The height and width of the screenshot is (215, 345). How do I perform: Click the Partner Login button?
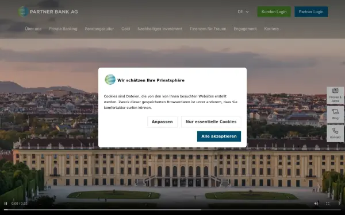[x=311, y=12]
